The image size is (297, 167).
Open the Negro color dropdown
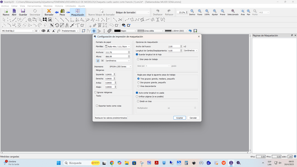click(x=125, y=31)
